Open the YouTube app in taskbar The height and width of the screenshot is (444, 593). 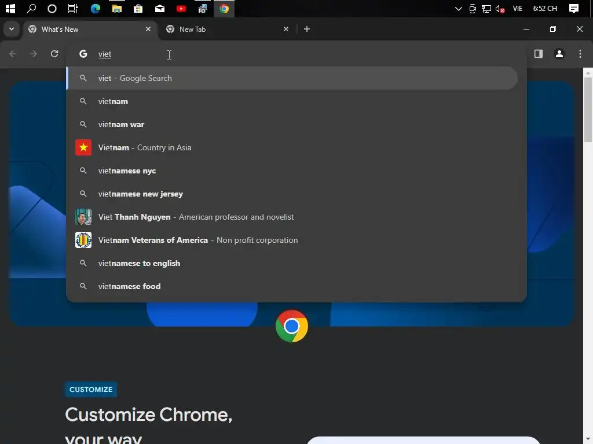[x=181, y=8]
